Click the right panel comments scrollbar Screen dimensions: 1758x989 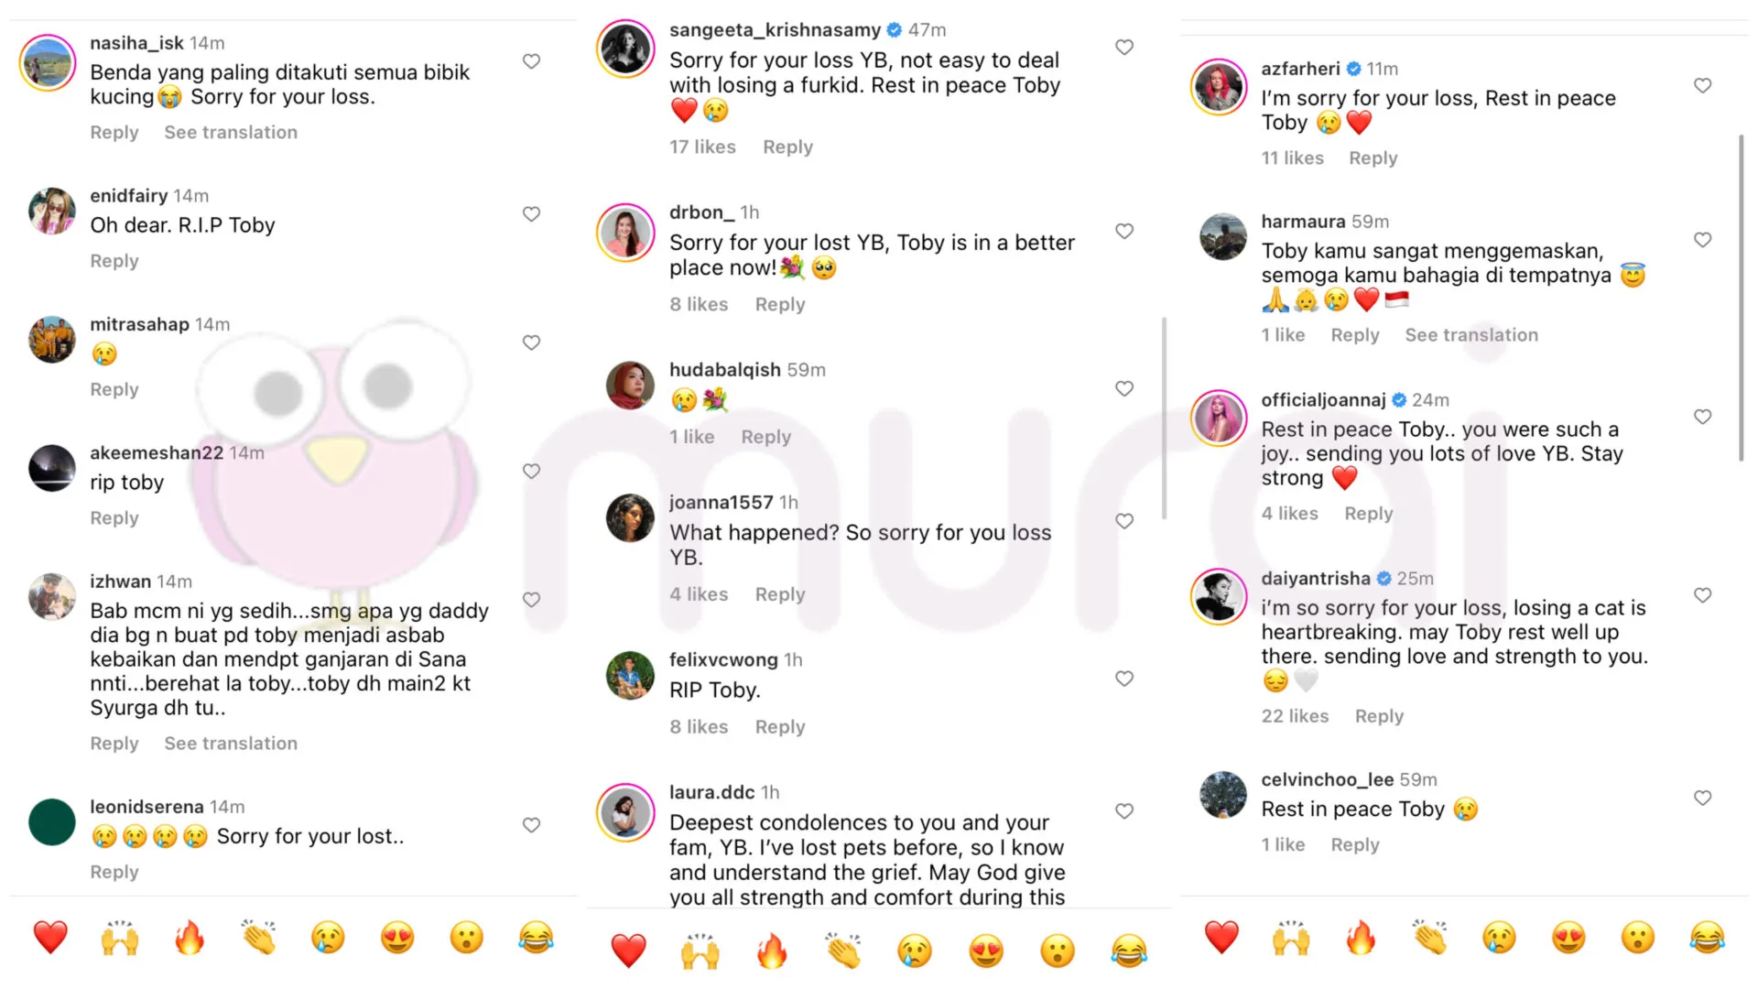pyautogui.click(x=1741, y=298)
